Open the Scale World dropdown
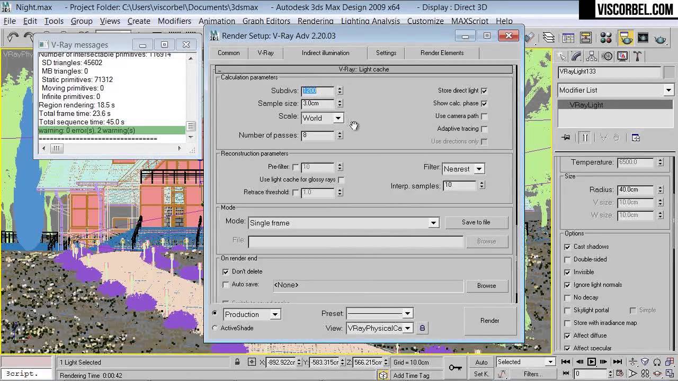The height and width of the screenshot is (381, 678). click(x=323, y=118)
